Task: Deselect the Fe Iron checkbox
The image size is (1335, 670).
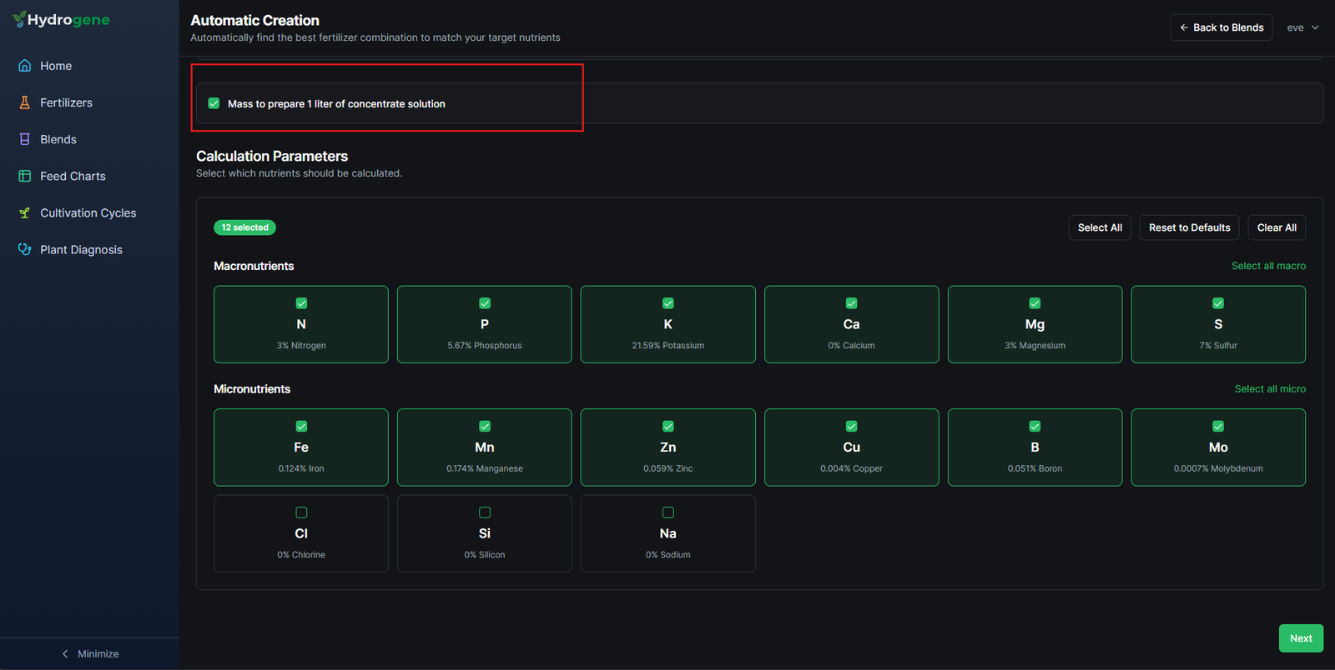Action: coord(301,426)
